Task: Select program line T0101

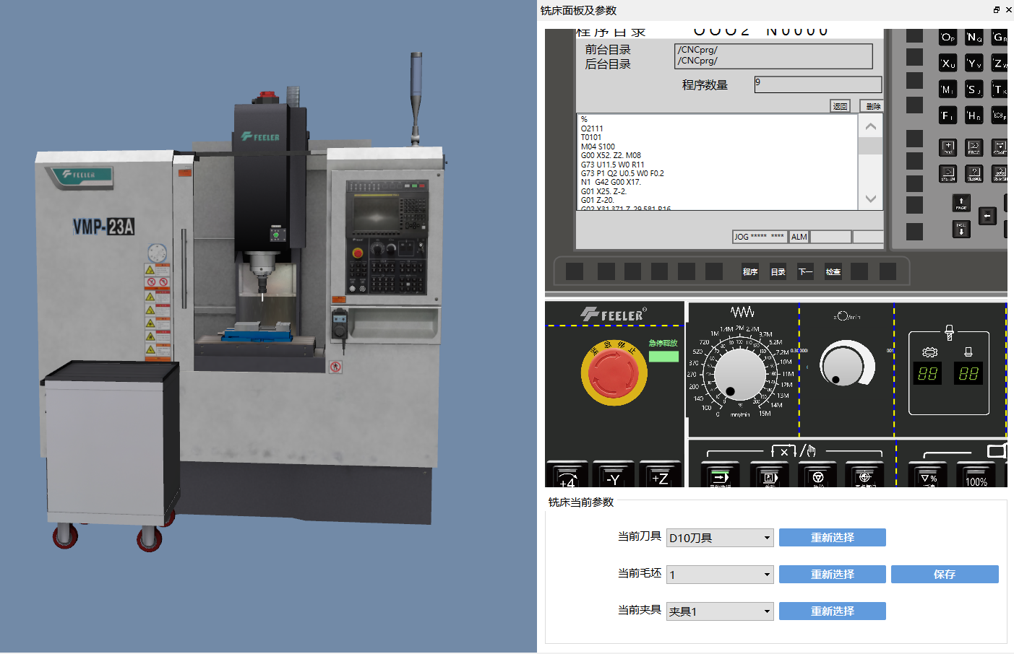Action: [x=591, y=137]
